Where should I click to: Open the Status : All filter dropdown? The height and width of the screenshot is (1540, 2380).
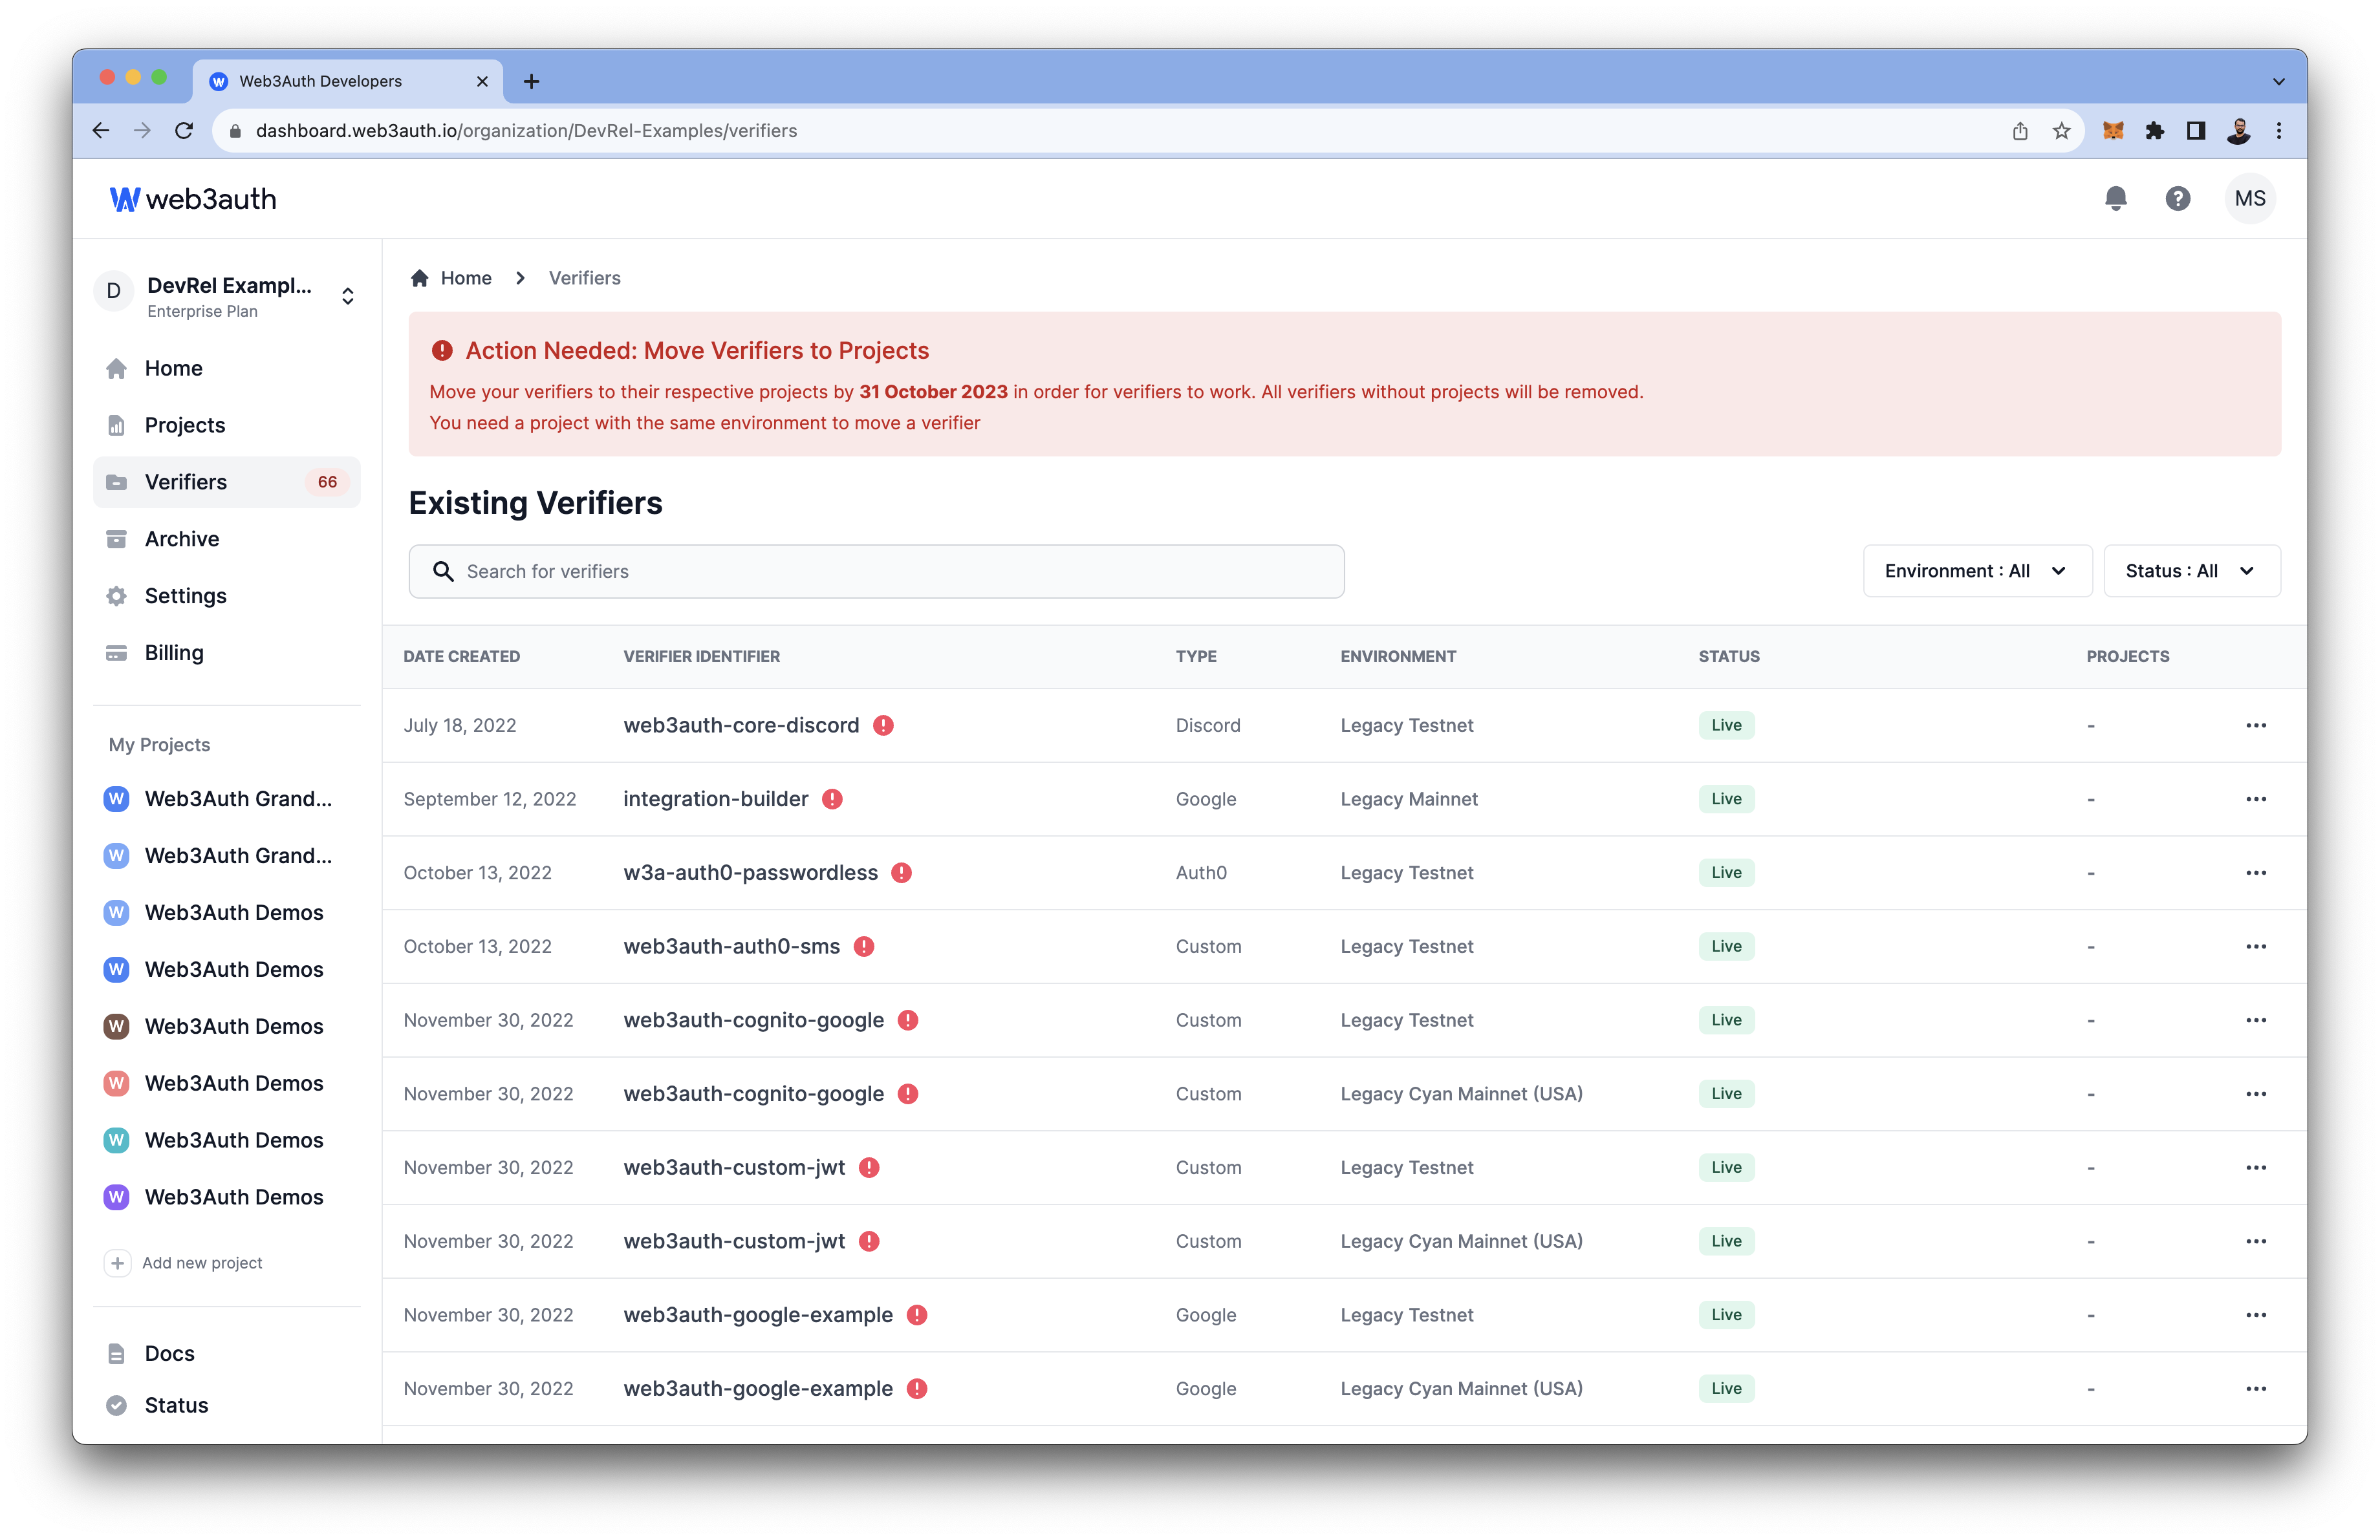point(2192,571)
